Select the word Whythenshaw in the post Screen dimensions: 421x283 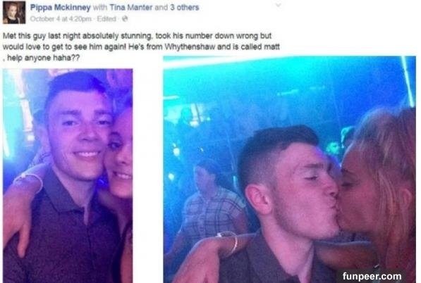190,46
